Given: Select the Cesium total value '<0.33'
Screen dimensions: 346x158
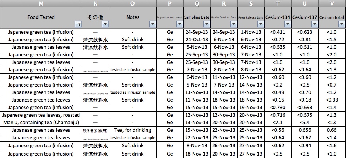Looking at the screenshot, I should pos(332,100).
